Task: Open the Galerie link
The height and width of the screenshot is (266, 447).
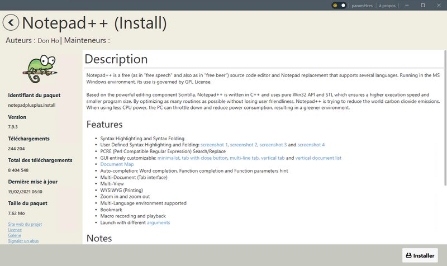Action: coord(15,235)
